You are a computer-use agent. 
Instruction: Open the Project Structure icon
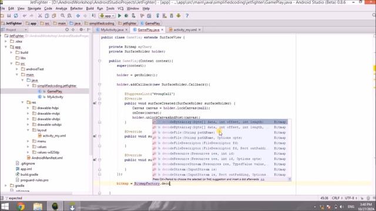(149, 16)
